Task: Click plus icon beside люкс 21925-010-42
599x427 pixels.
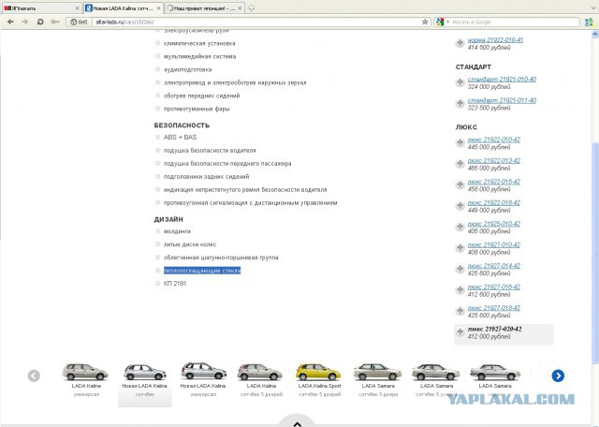Action: pos(460,227)
